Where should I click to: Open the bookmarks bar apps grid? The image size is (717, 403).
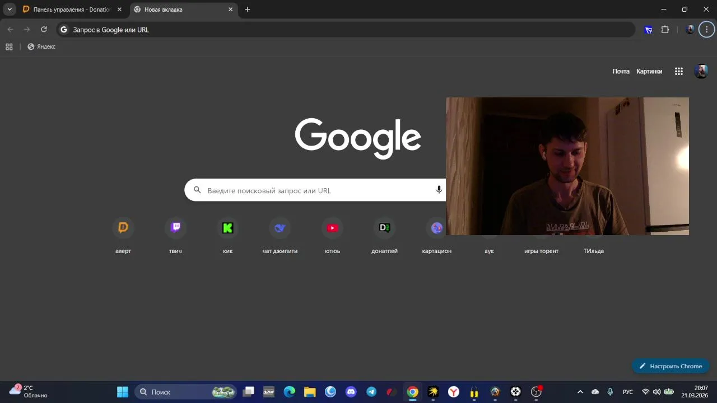(x=9, y=46)
